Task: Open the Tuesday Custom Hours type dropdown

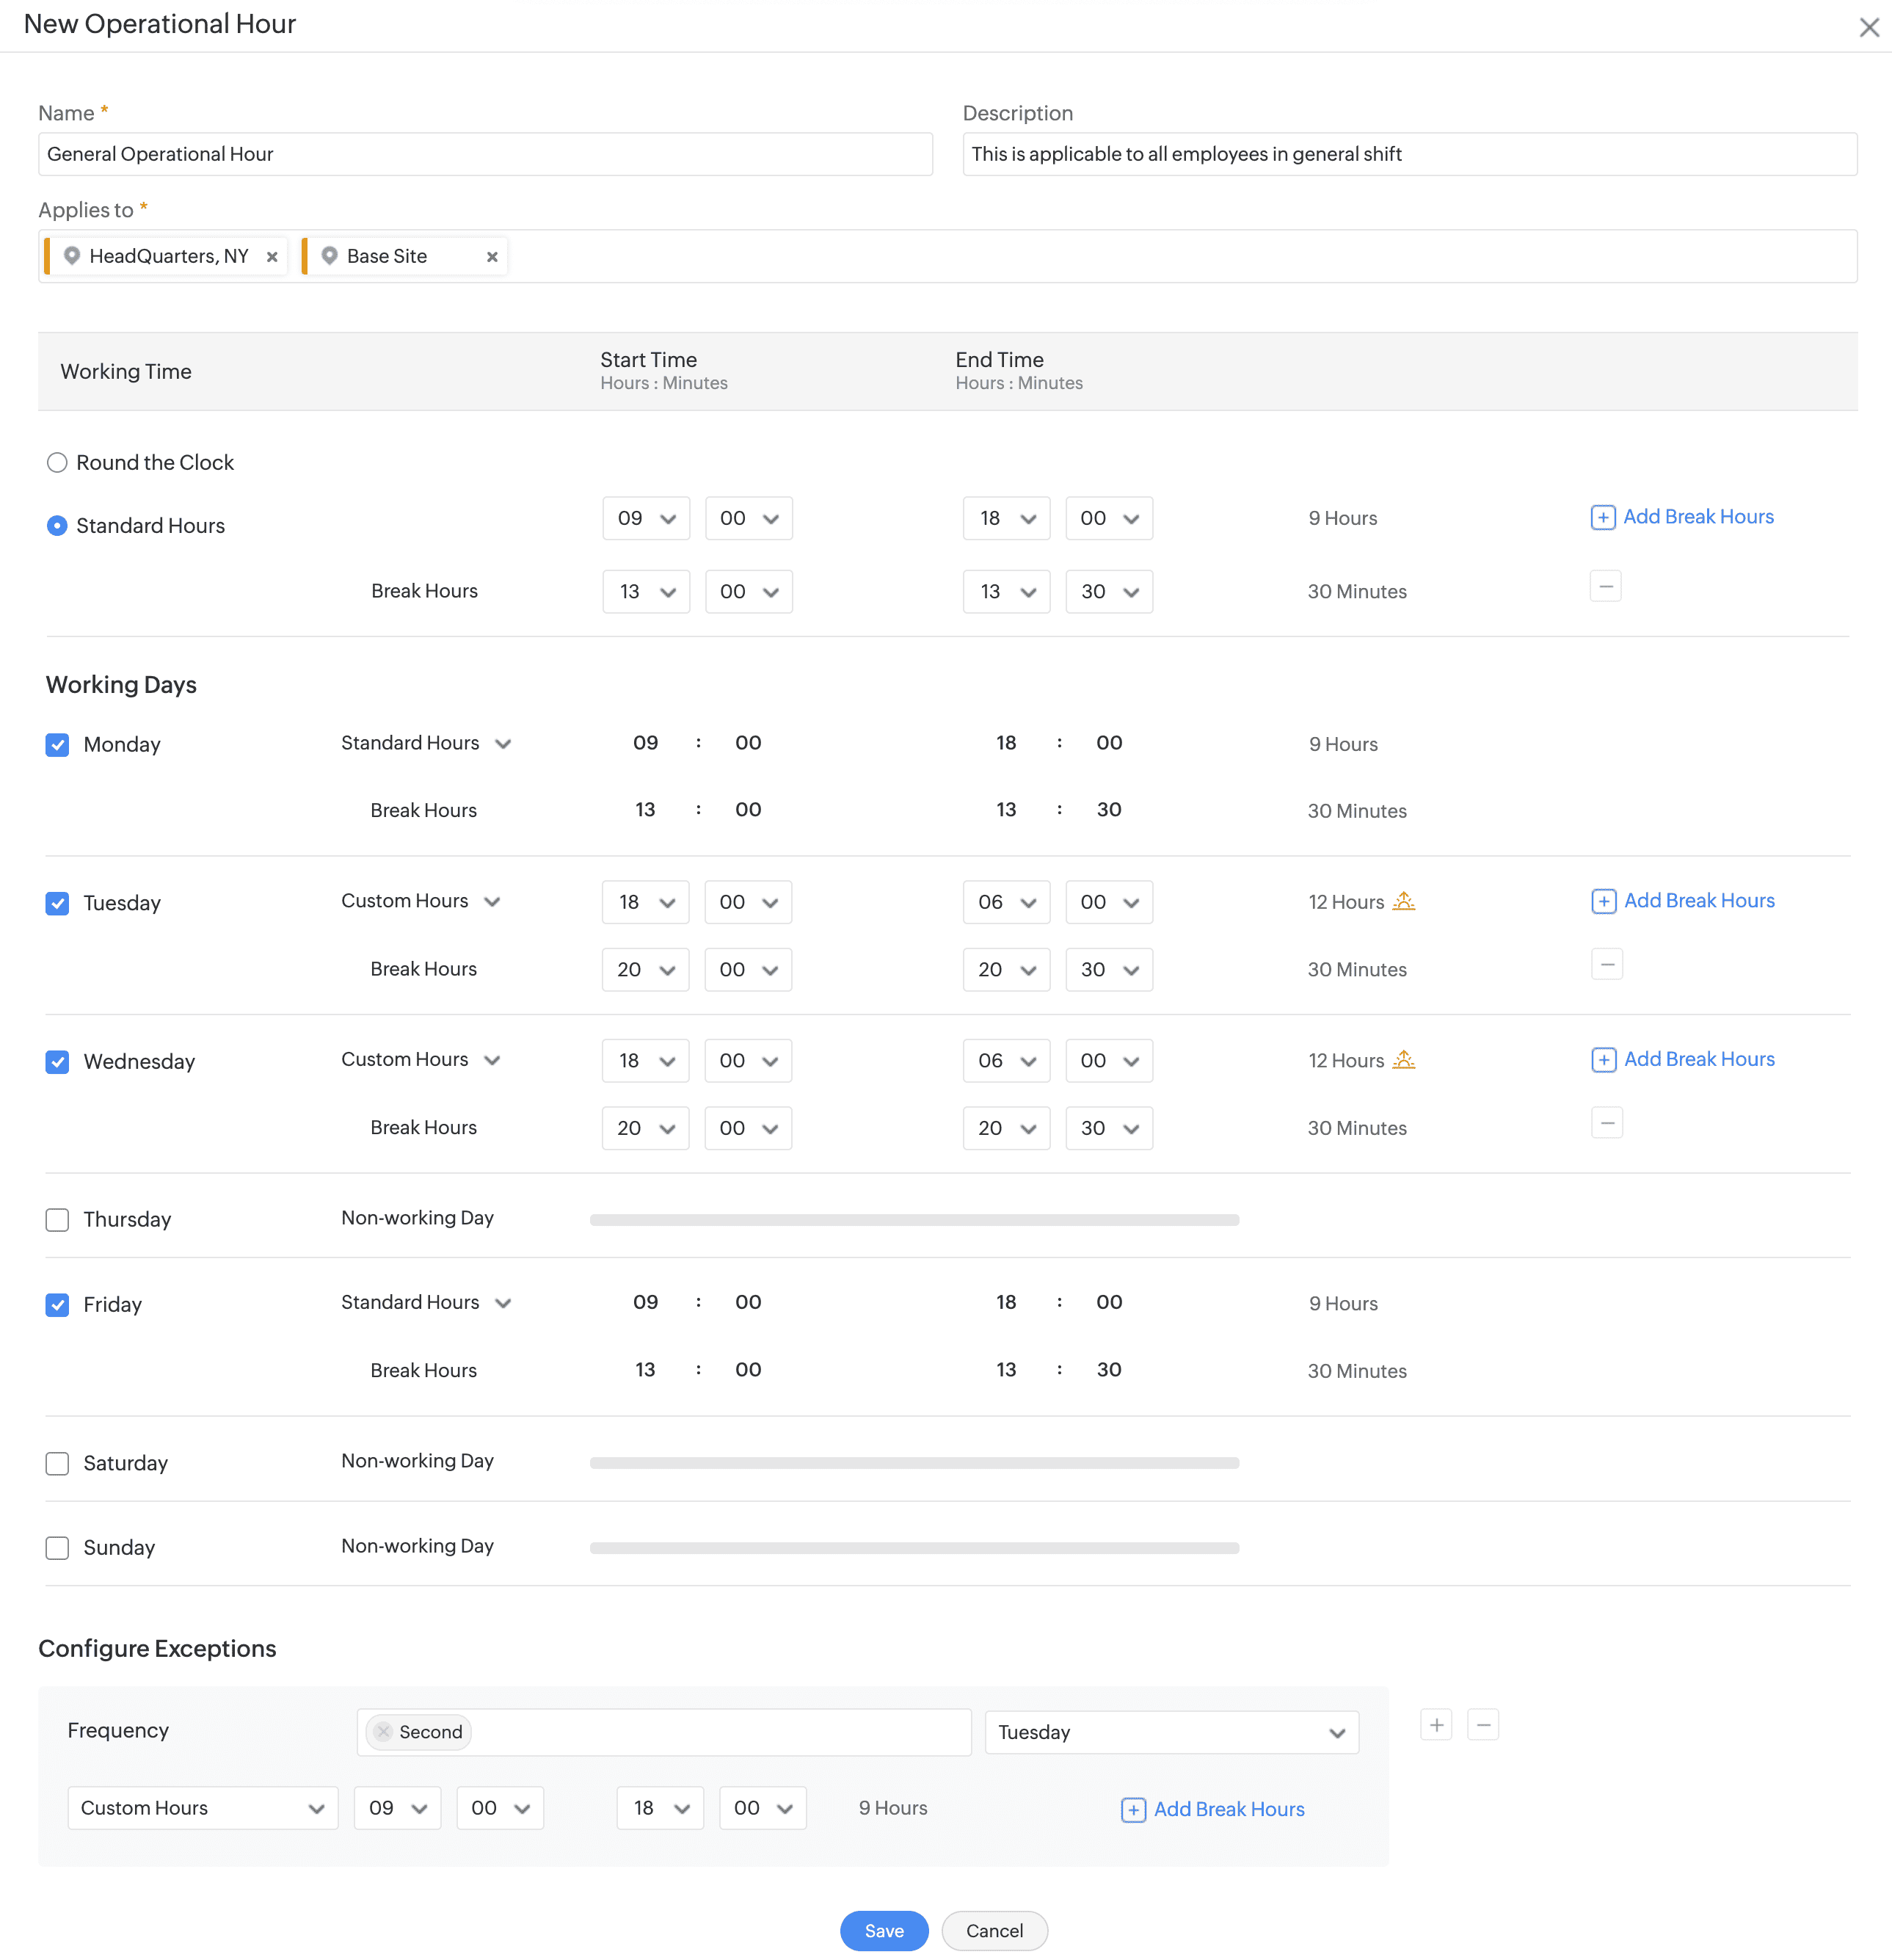Action: [421, 901]
